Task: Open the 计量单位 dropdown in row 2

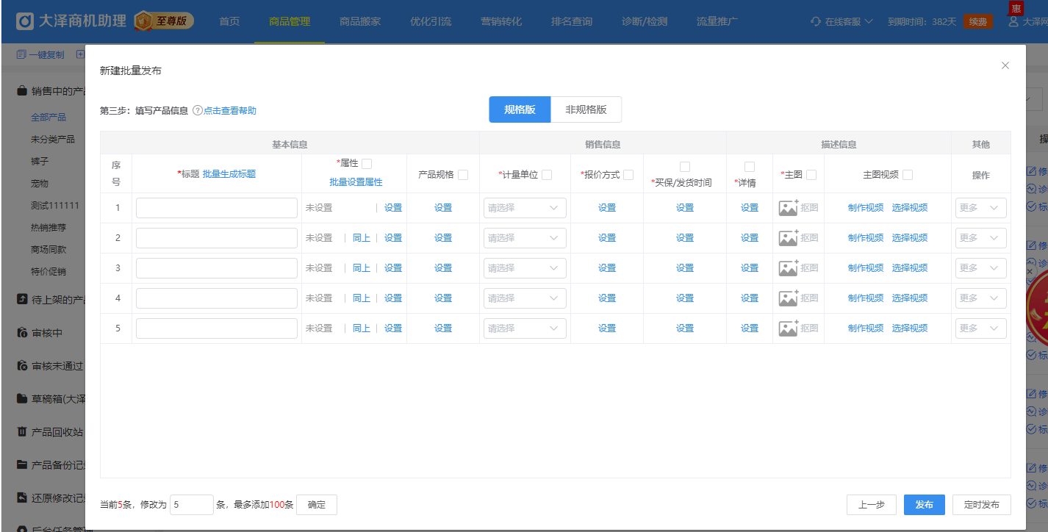Action: [525, 238]
